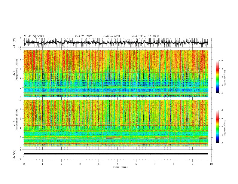Click the 8 kHz tick of ch.2 spectrogram
The width and height of the screenshot is (238, 184).
(21, 109)
